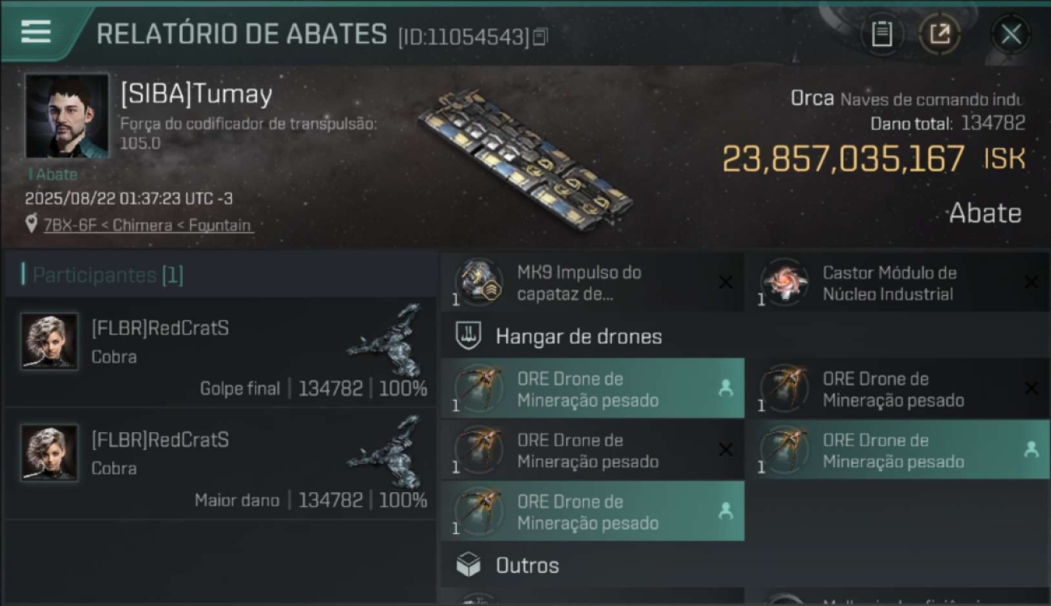Open the 7BX-6F < Chimera < Fountain link
This screenshot has width=1051, height=606.
click(x=148, y=225)
